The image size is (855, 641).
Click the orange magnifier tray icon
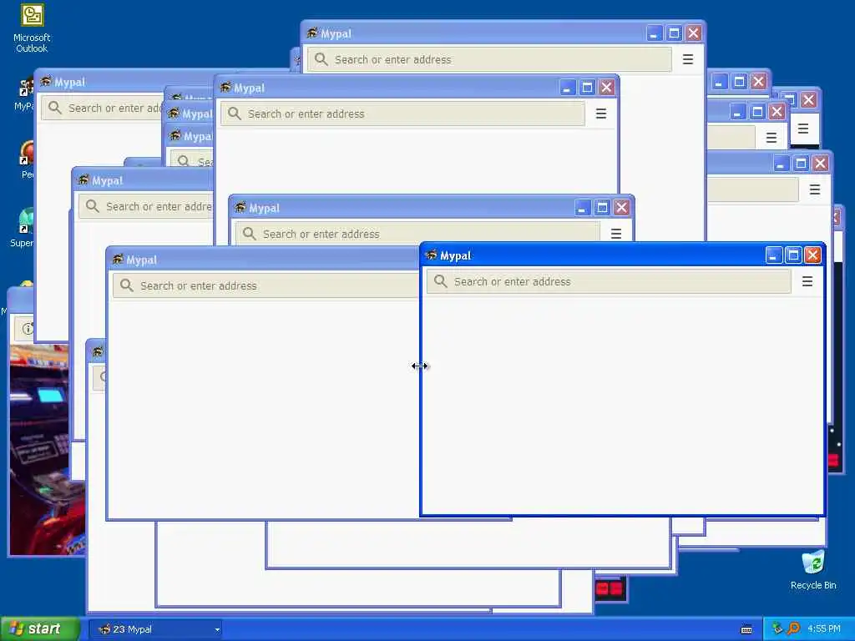pos(793,628)
